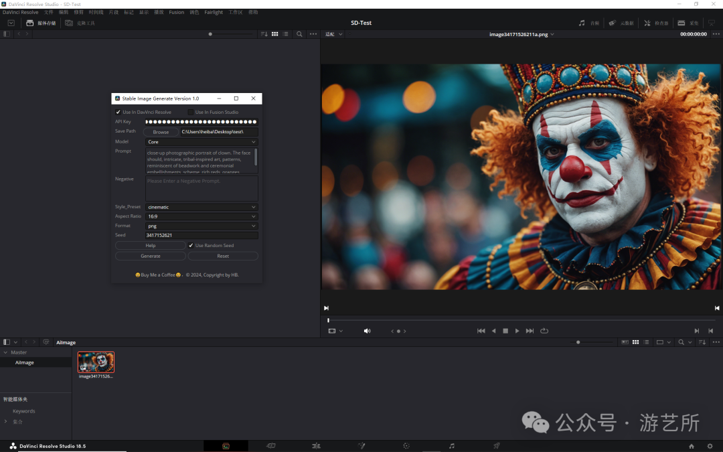The height and width of the screenshot is (452, 723).
Task: Open Project Settings gear icon
Action: tap(710, 446)
